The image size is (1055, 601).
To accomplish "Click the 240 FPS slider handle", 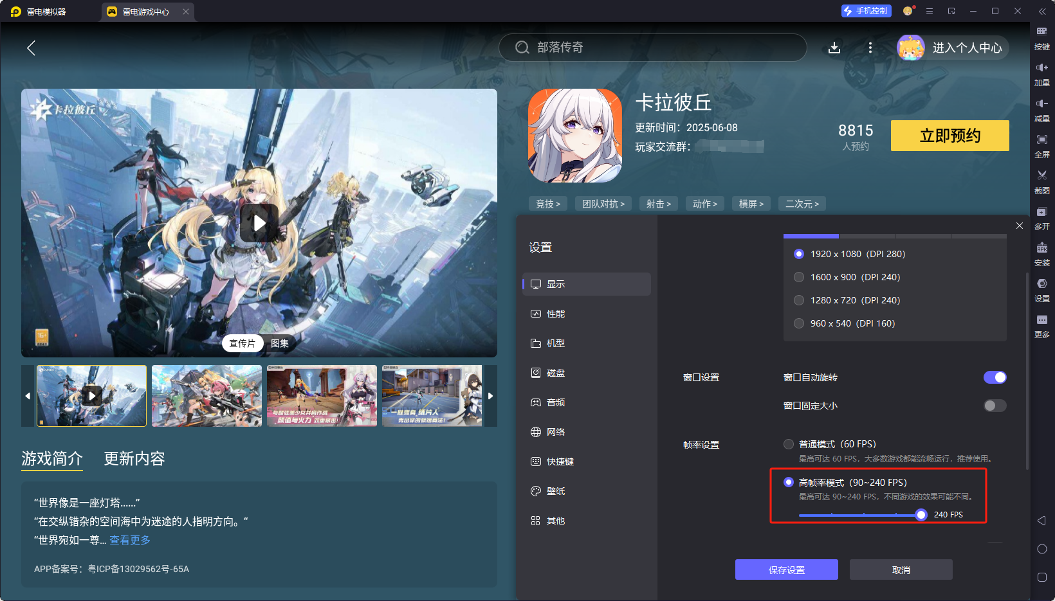I will [x=921, y=514].
